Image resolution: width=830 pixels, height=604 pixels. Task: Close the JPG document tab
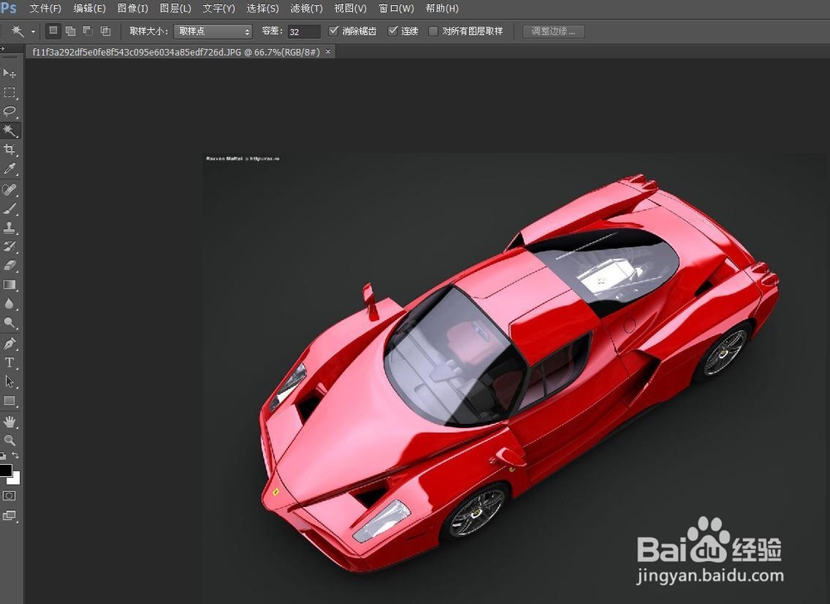point(328,51)
